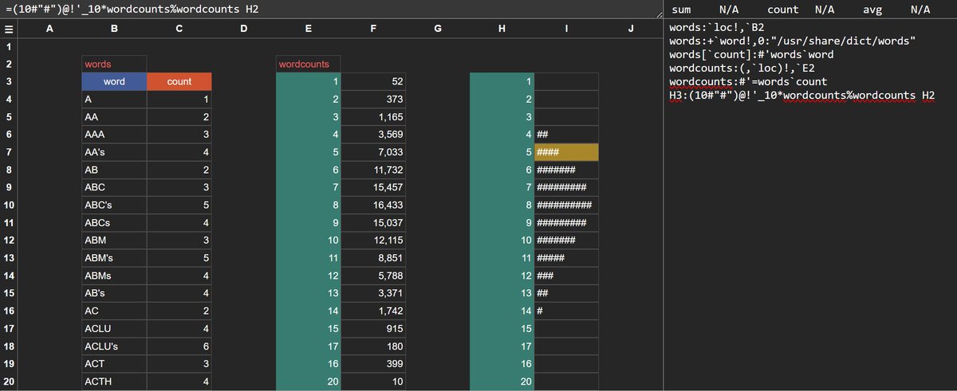The image size is (957, 391).
Task: Click the 'wordcounts' table label
Action: [308, 64]
